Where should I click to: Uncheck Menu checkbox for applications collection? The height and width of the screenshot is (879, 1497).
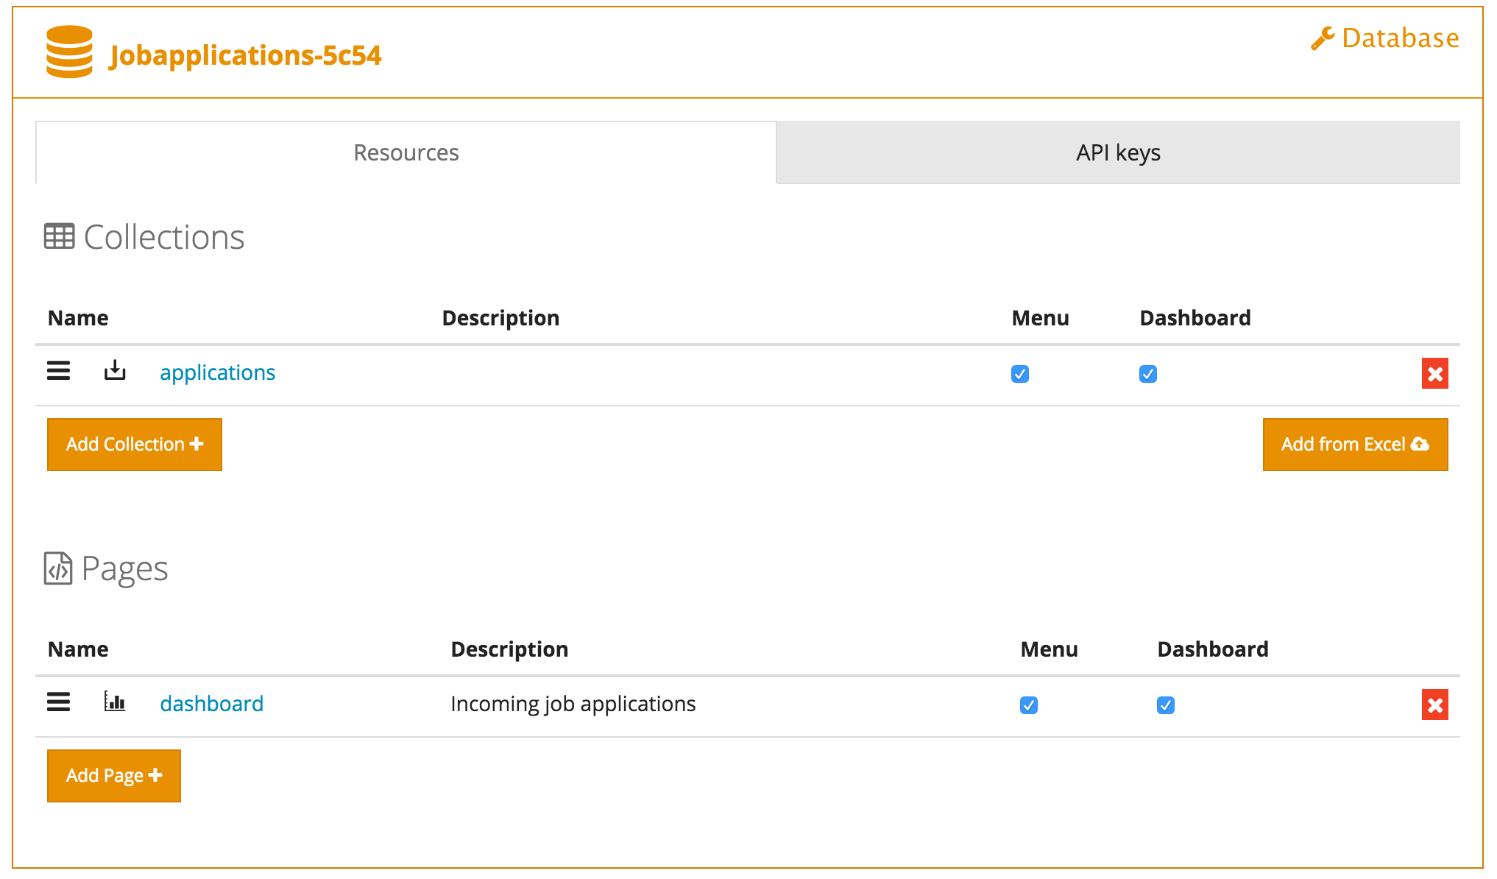1020,374
